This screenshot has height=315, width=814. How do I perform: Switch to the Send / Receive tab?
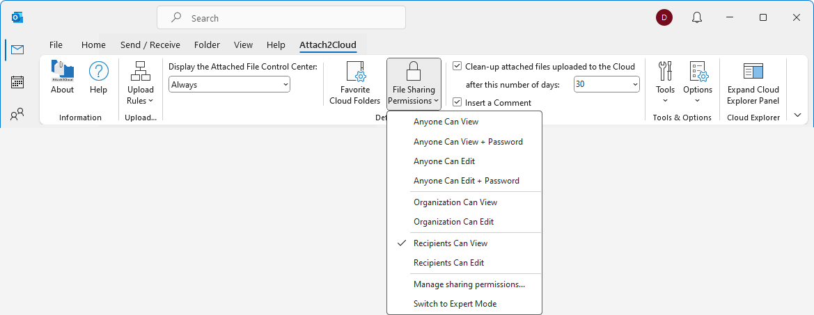[x=150, y=45]
